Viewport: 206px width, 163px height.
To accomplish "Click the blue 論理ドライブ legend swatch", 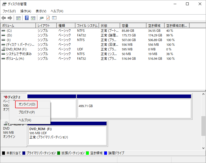I will tap(106, 153).
